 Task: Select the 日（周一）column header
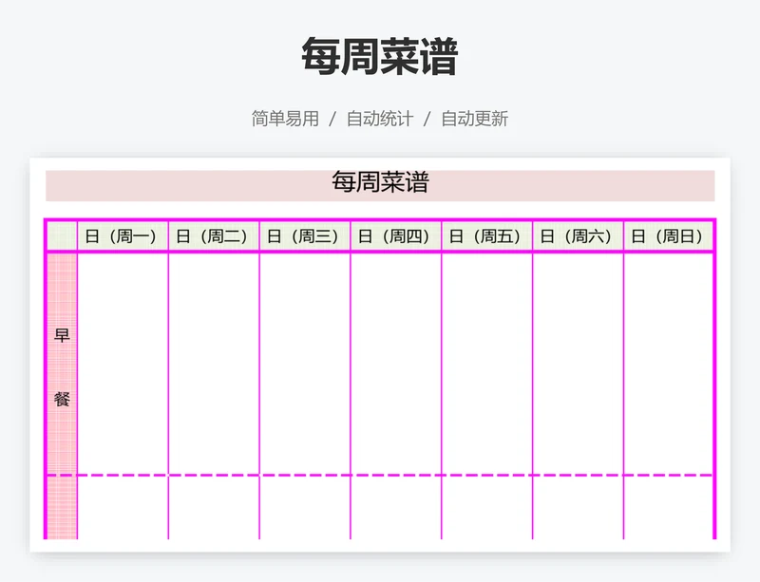point(123,236)
